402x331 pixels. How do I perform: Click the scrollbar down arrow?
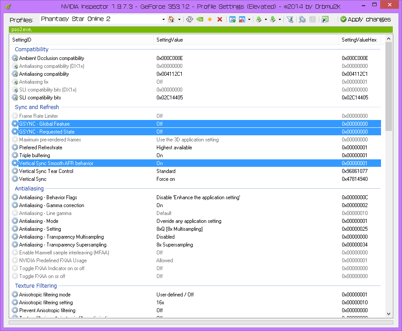point(388,314)
